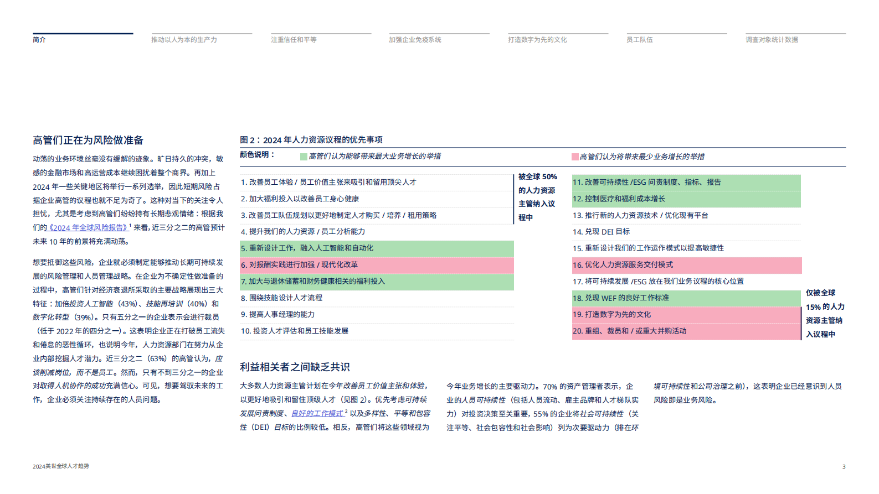Select item 1 改善员工体验 row
The height and width of the screenshot is (494, 879).
pyautogui.click(x=328, y=182)
